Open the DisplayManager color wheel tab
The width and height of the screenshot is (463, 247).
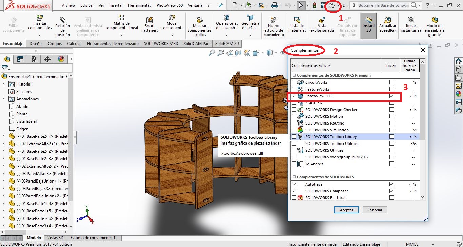pyautogui.click(x=61, y=59)
